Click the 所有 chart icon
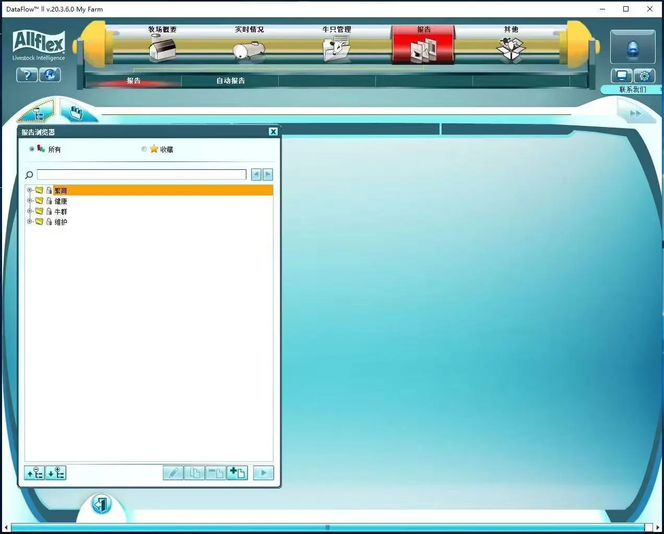Image resolution: width=664 pixels, height=534 pixels. click(41, 148)
